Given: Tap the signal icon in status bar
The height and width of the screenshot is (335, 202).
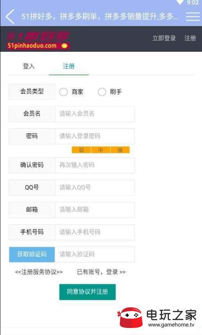Looking at the screenshot, I should click(x=180, y=2).
